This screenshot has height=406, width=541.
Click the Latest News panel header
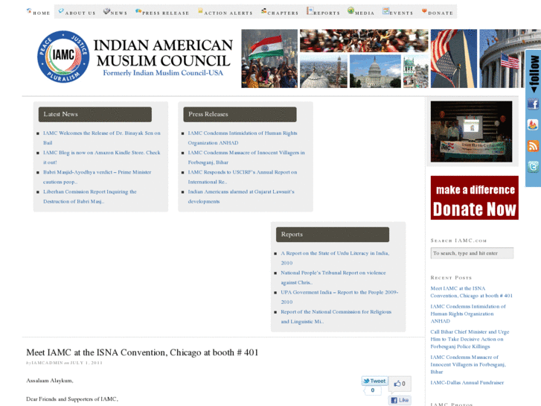coord(95,115)
